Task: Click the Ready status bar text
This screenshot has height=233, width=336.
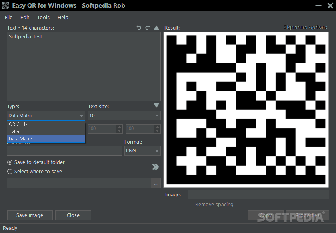Action: (10, 228)
